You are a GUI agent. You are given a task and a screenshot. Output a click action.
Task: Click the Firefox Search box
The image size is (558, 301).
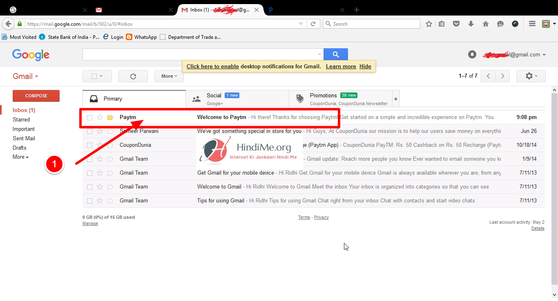click(372, 24)
